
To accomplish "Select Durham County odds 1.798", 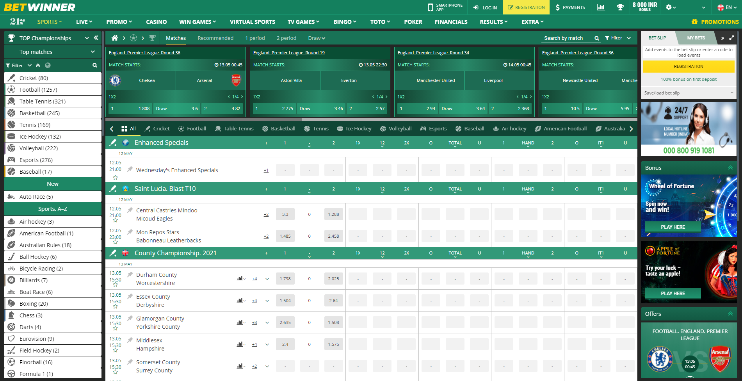I will pyautogui.click(x=285, y=279).
